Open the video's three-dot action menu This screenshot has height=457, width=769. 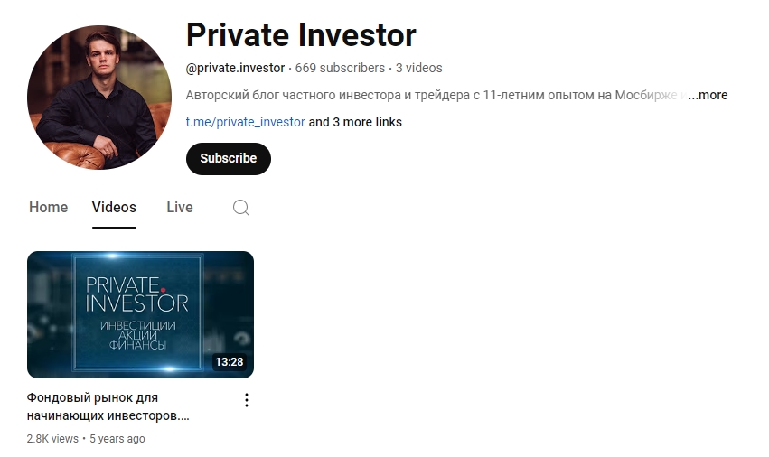click(x=247, y=400)
